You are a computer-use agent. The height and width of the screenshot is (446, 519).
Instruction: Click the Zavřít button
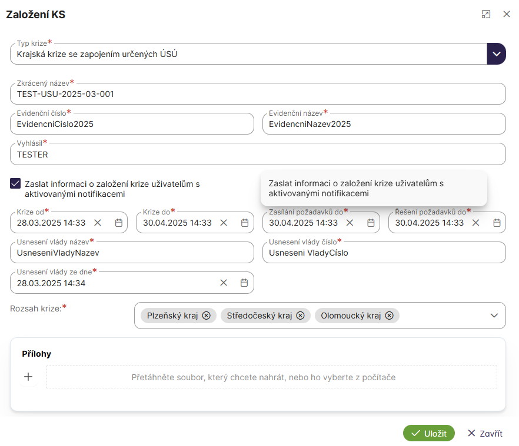pos(485,434)
